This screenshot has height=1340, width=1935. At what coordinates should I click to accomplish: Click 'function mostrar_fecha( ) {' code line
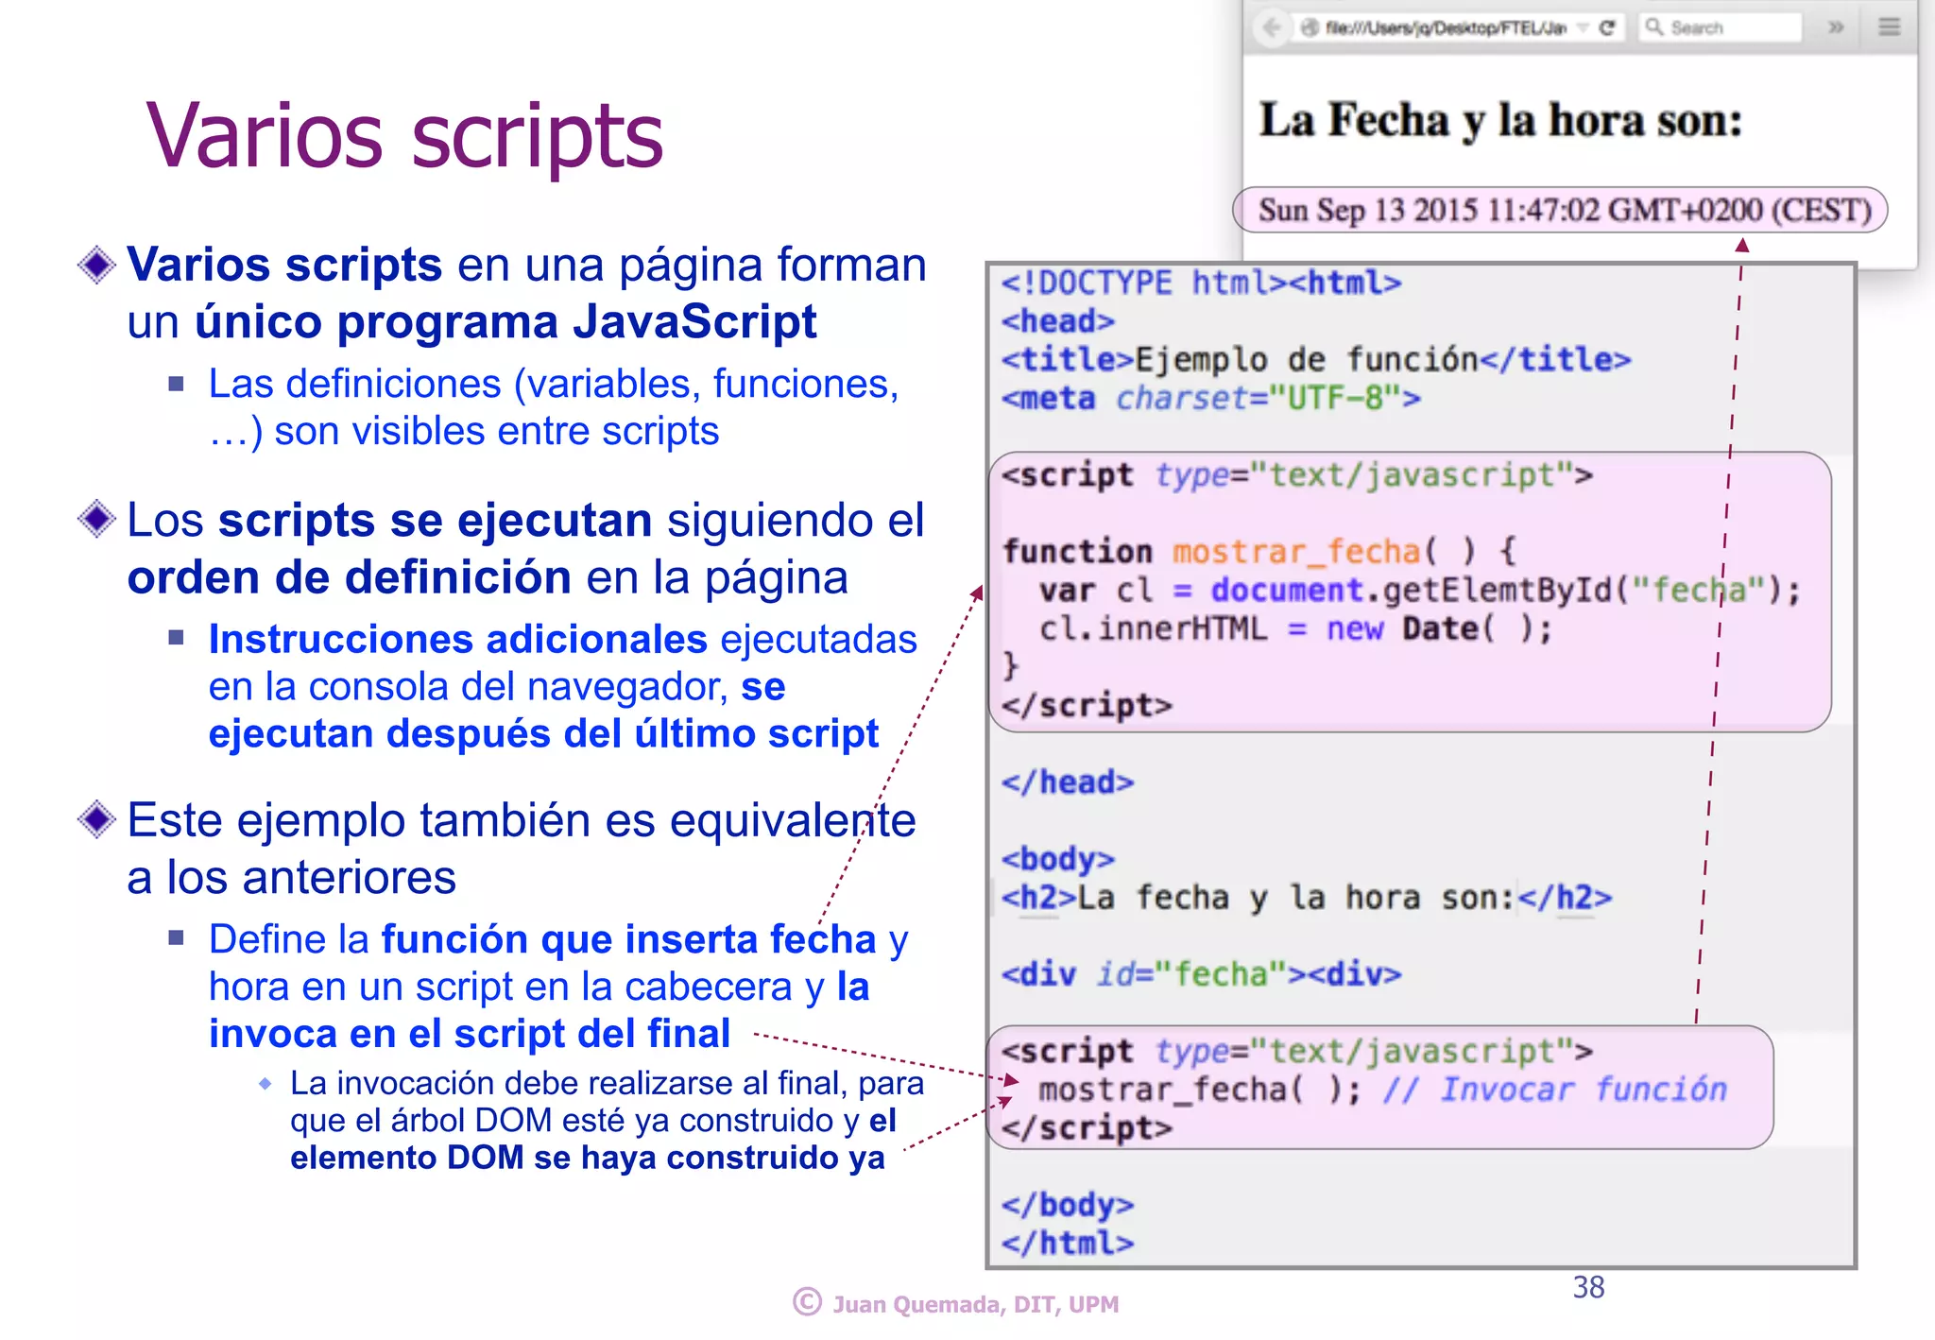(x=1259, y=551)
